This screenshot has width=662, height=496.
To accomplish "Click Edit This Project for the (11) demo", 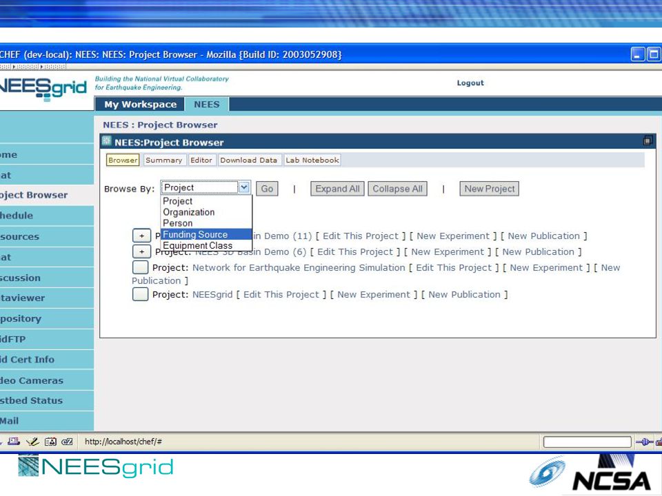I will click(361, 236).
